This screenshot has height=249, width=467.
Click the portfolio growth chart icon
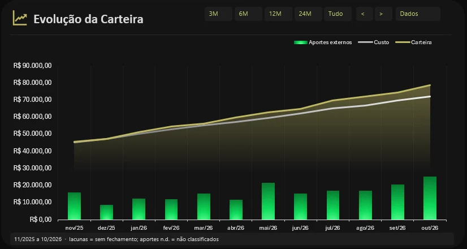[x=20, y=18]
